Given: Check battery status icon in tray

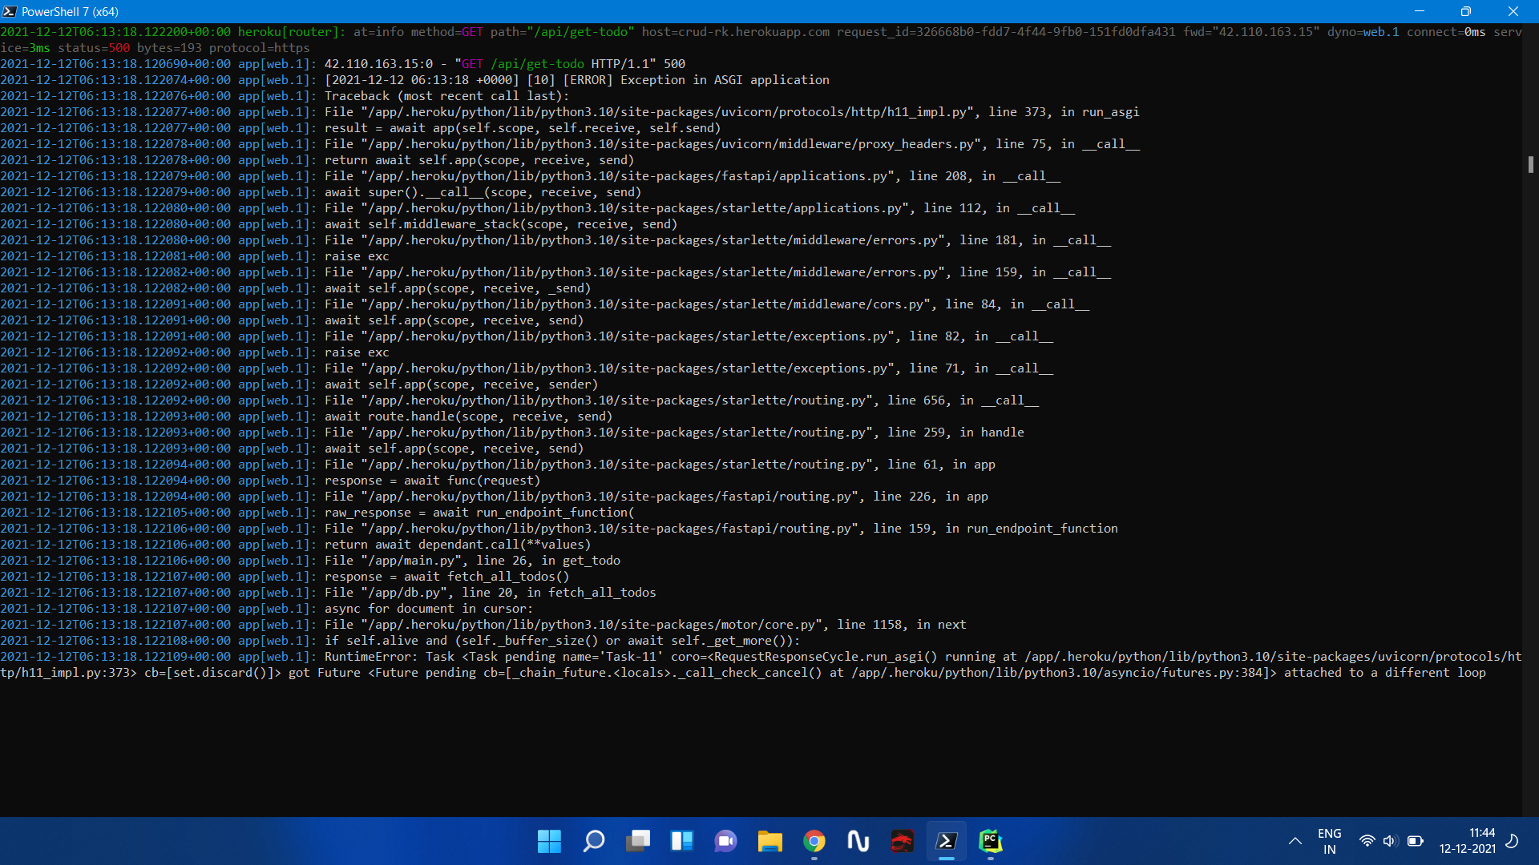Looking at the screenshot, I should coord(1416,841).
